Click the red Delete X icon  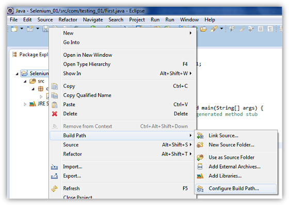click(55, 114)
